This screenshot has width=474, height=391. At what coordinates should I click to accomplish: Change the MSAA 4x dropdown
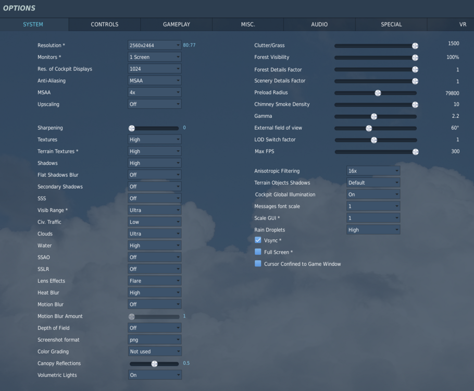point(155,92)
